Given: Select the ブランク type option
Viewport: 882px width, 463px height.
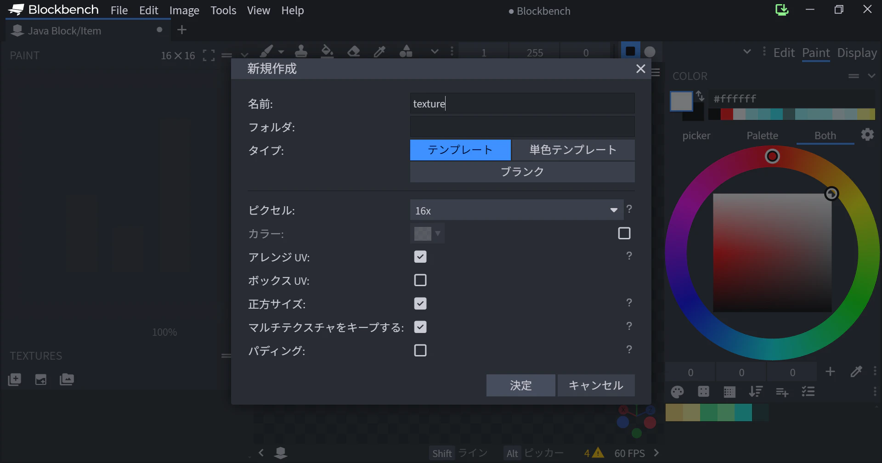Looking at the screenshot, I should (522, 172).
